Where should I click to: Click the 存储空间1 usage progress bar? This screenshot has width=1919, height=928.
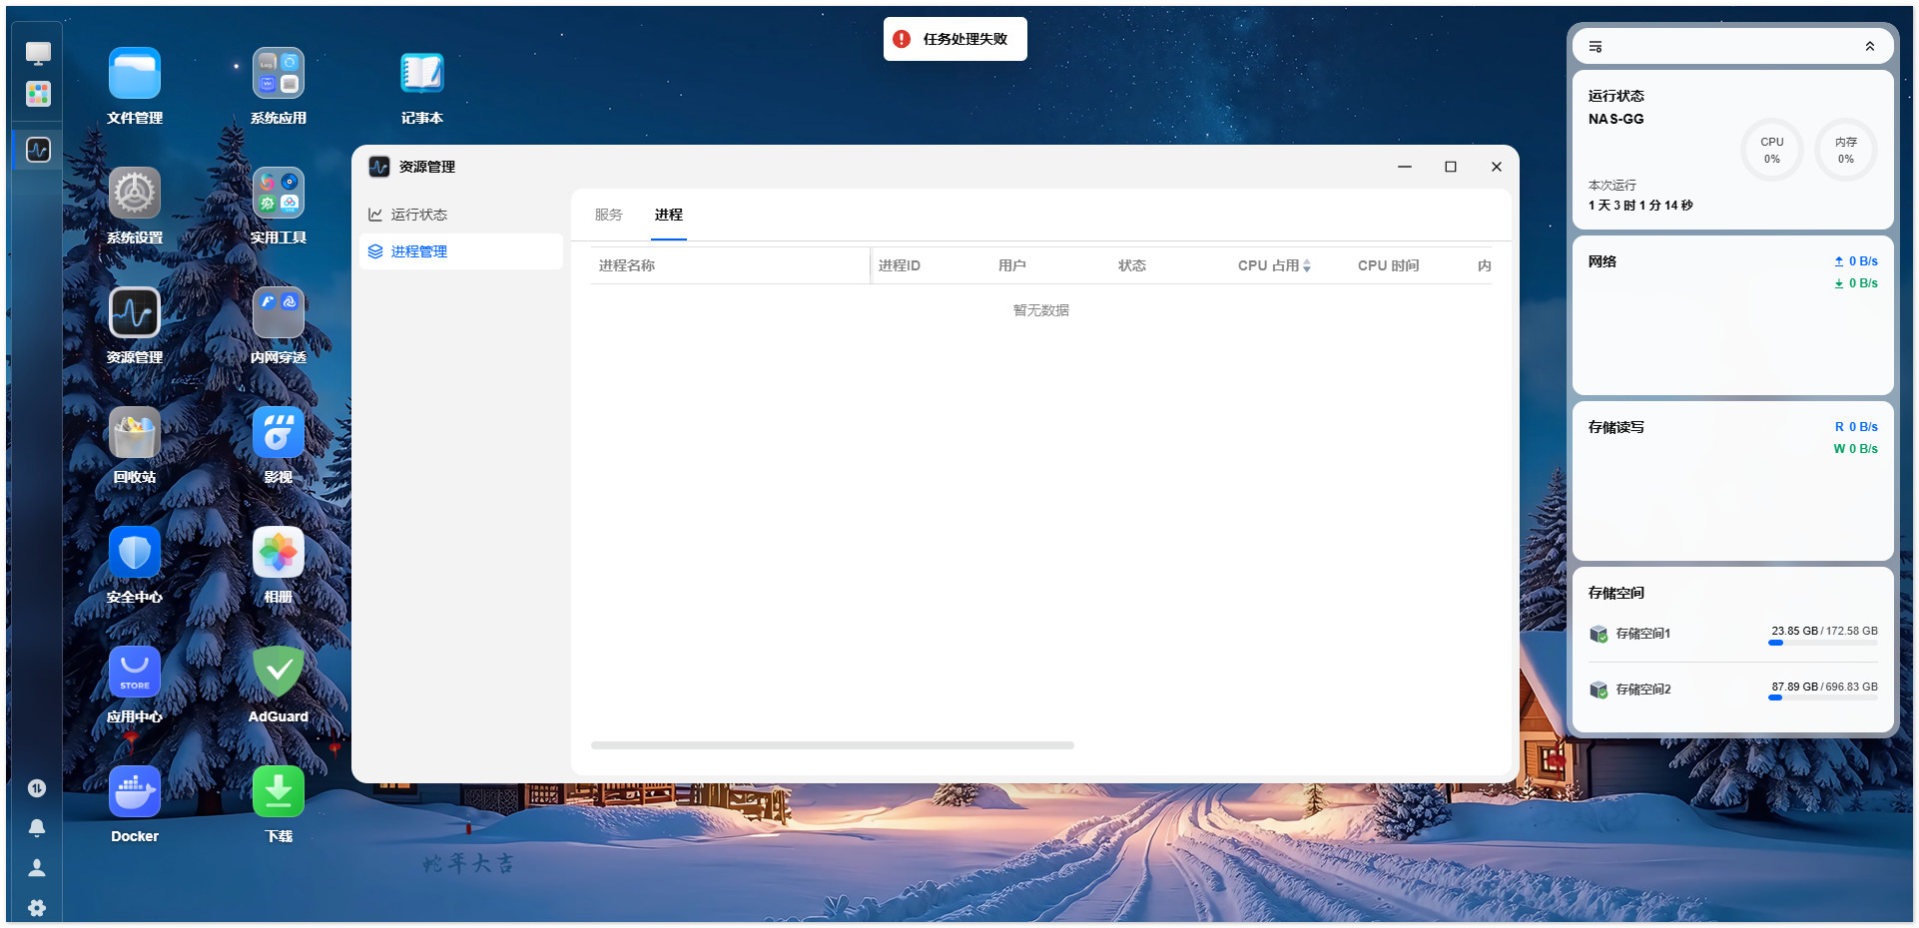pyautogui.click(x=1823, y=643)
